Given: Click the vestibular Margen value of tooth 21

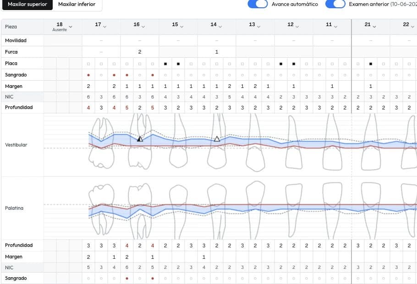Looking at the screenshot, I should pyautogui.click(x=371, y=86).
